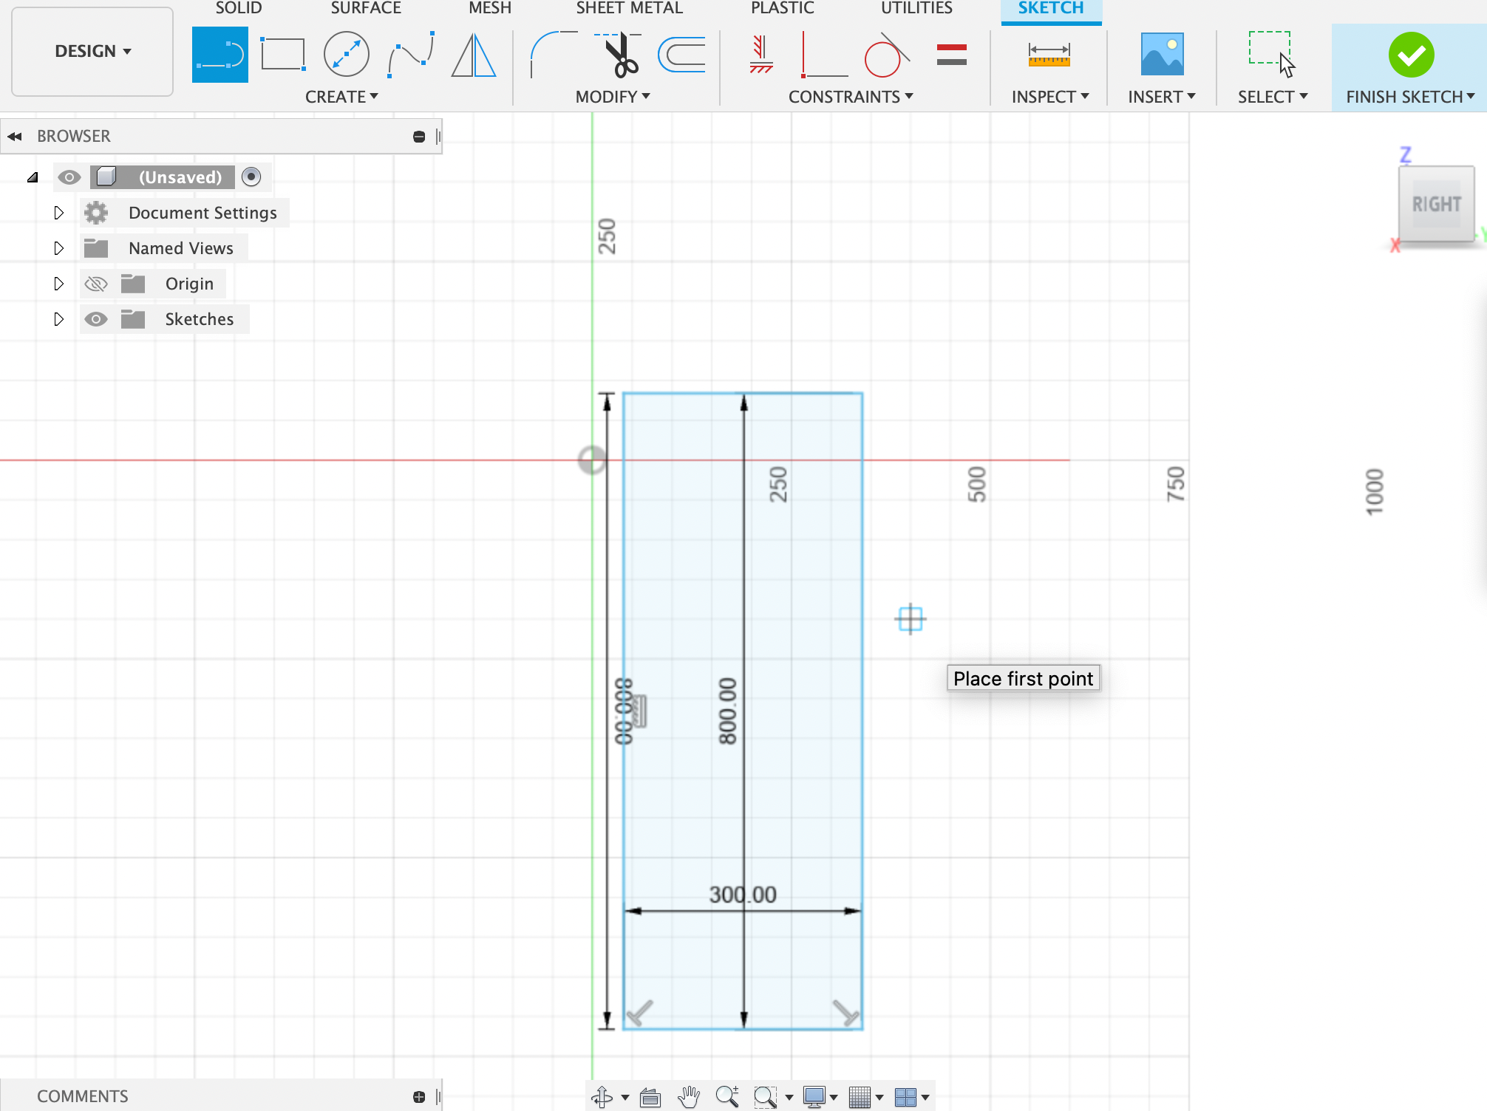The width and height of the screenshot is (1487, 1111).
Task: Activate the Unsaved component radio button
Action: (x=251, y=177)
